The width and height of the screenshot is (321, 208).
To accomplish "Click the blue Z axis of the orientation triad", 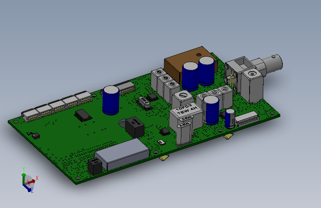I will click(x=27, y=188).
